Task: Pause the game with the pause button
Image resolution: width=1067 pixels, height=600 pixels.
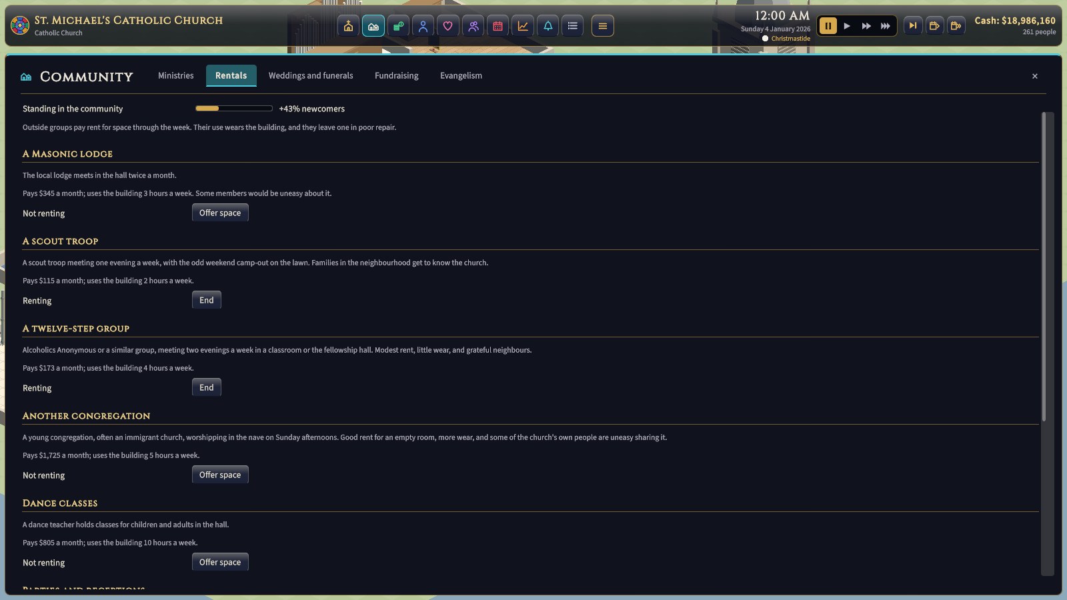Action: [828, 26]
